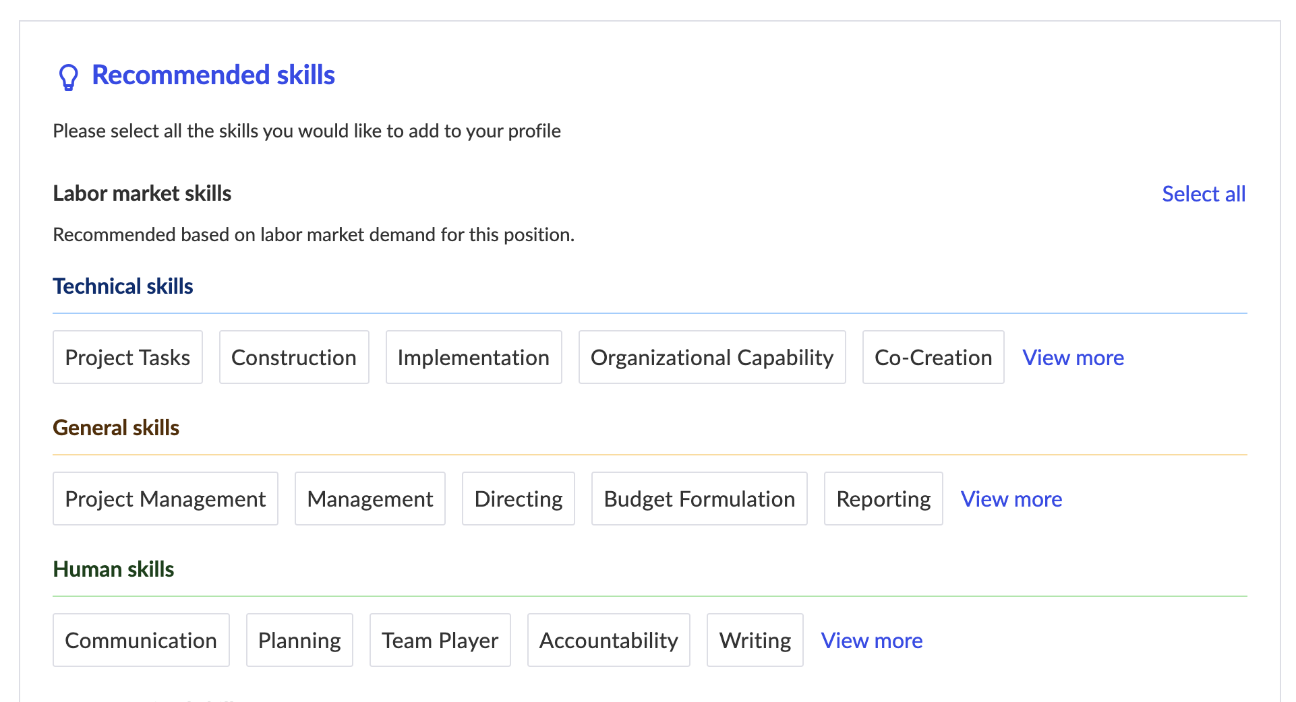Pick the Directing skill
Viewport: 1296px width, 702px height.
tap(518, 499)
